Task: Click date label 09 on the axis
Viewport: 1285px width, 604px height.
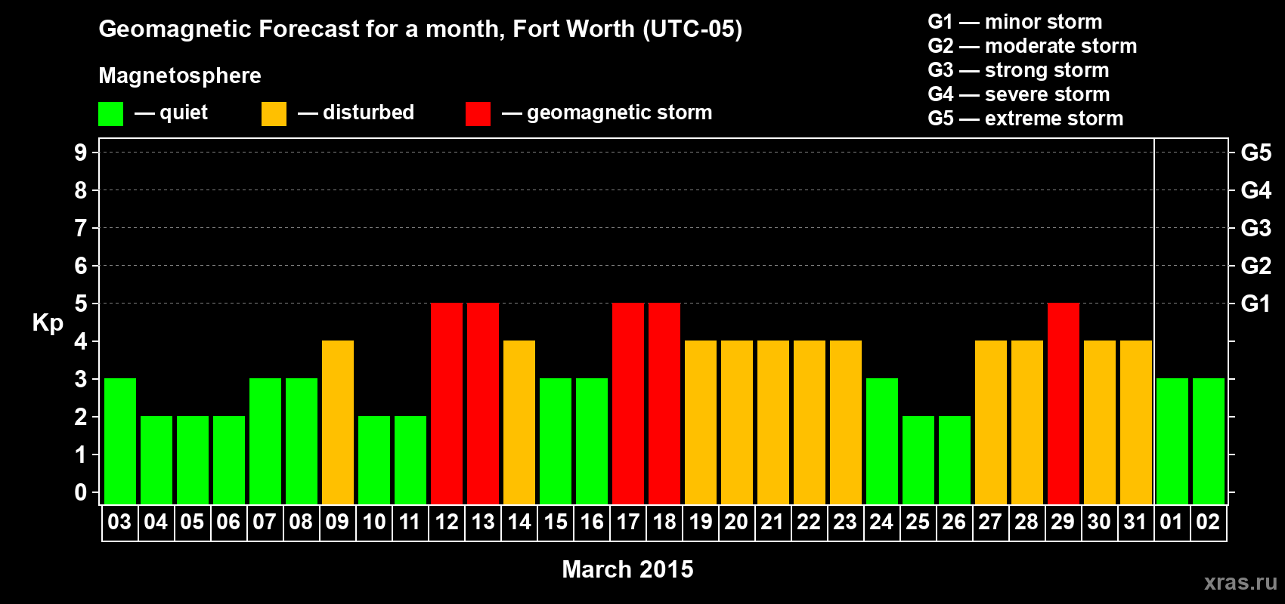Action: point(337,522)
